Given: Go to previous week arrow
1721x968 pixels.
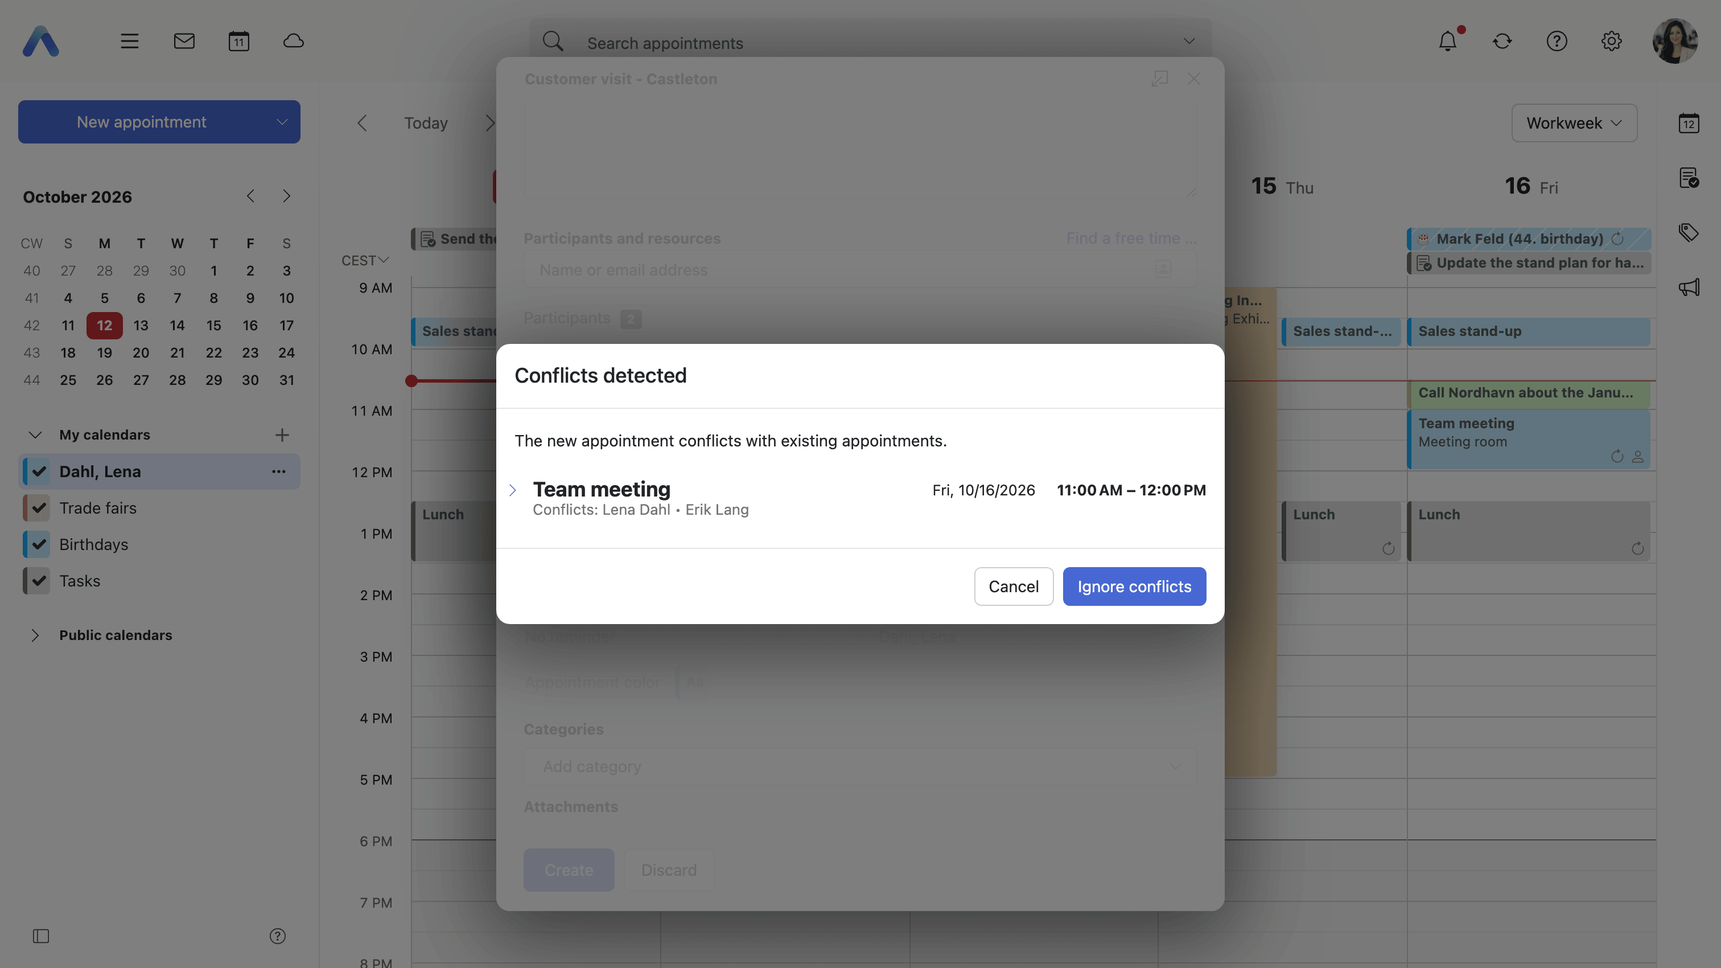Looking at the screenshot, I should click(362, 123).
